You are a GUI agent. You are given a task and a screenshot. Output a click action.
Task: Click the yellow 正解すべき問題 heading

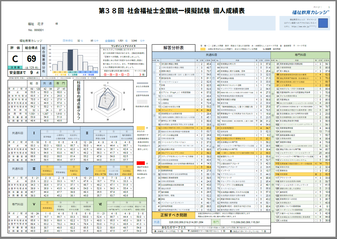coord(174,215)
